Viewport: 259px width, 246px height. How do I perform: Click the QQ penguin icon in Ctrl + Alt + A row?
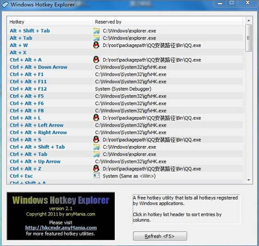pos(96,60)
